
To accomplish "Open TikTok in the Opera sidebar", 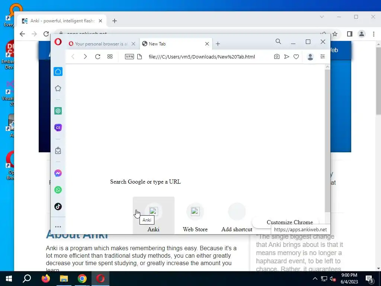I will [58, 206].
